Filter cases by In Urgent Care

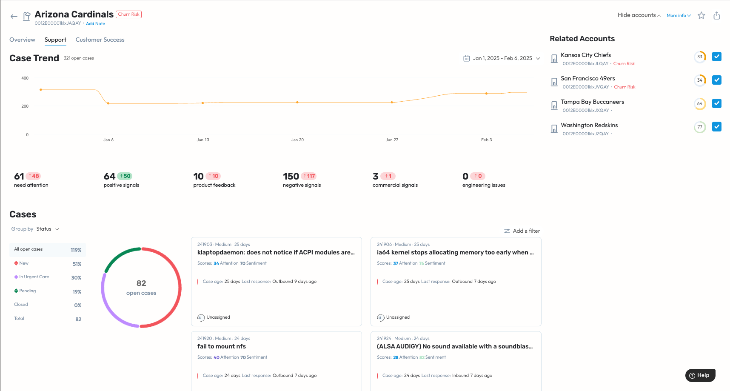(48, 277)
